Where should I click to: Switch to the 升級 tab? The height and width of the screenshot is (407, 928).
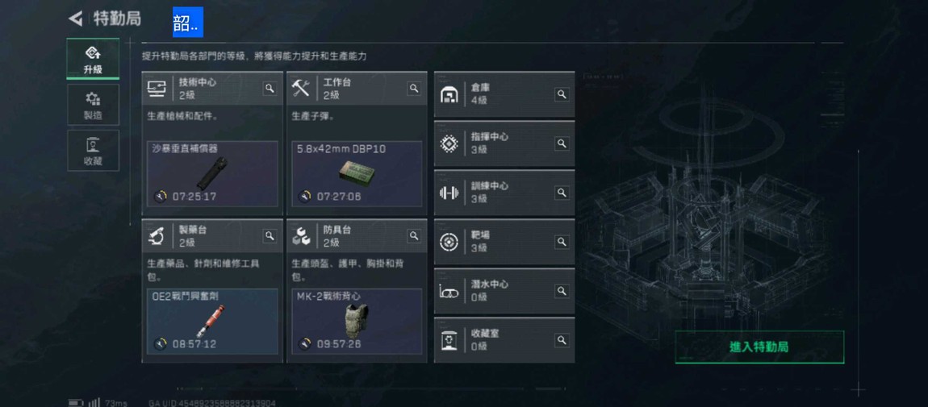point(93,59)
